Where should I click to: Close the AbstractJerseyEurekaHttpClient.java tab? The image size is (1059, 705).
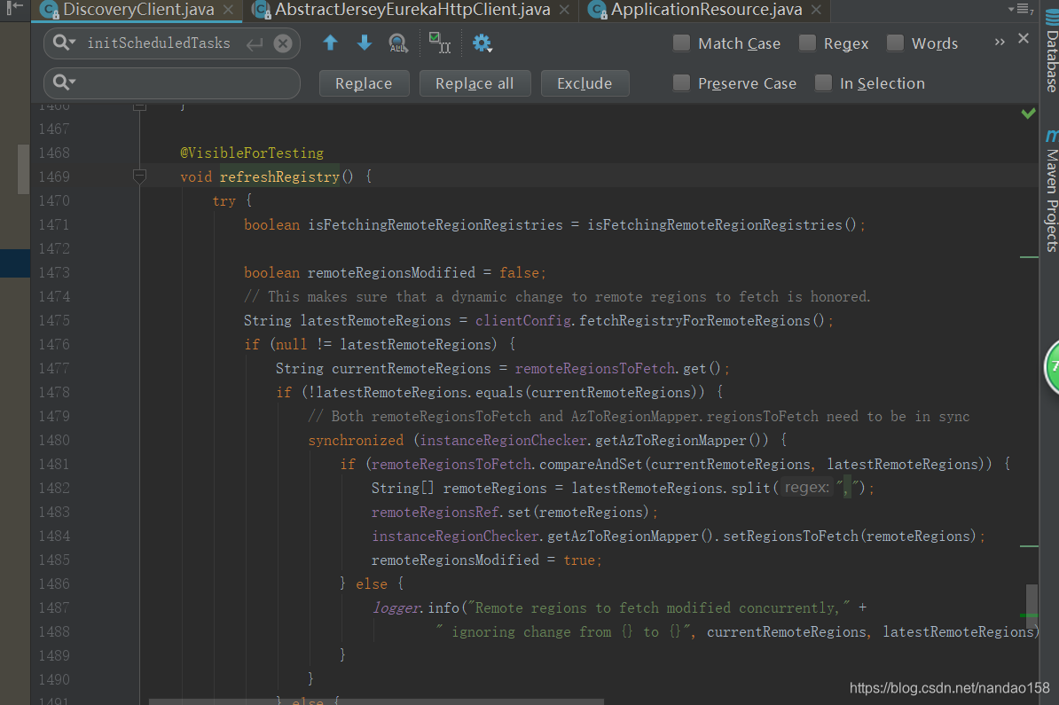(x=564, y=10)
